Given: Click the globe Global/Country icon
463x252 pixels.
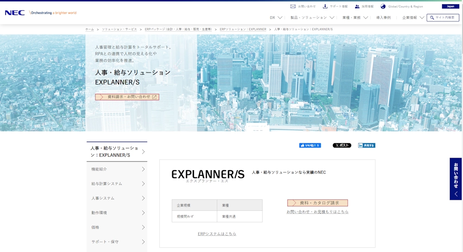Looking at the screenshot, I should 383,6.
